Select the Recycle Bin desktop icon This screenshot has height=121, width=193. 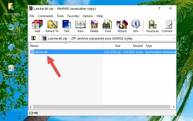(x=12, y=71)
